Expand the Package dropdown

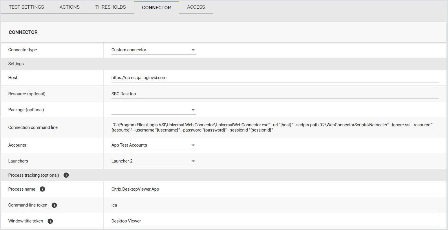[153, 110]
